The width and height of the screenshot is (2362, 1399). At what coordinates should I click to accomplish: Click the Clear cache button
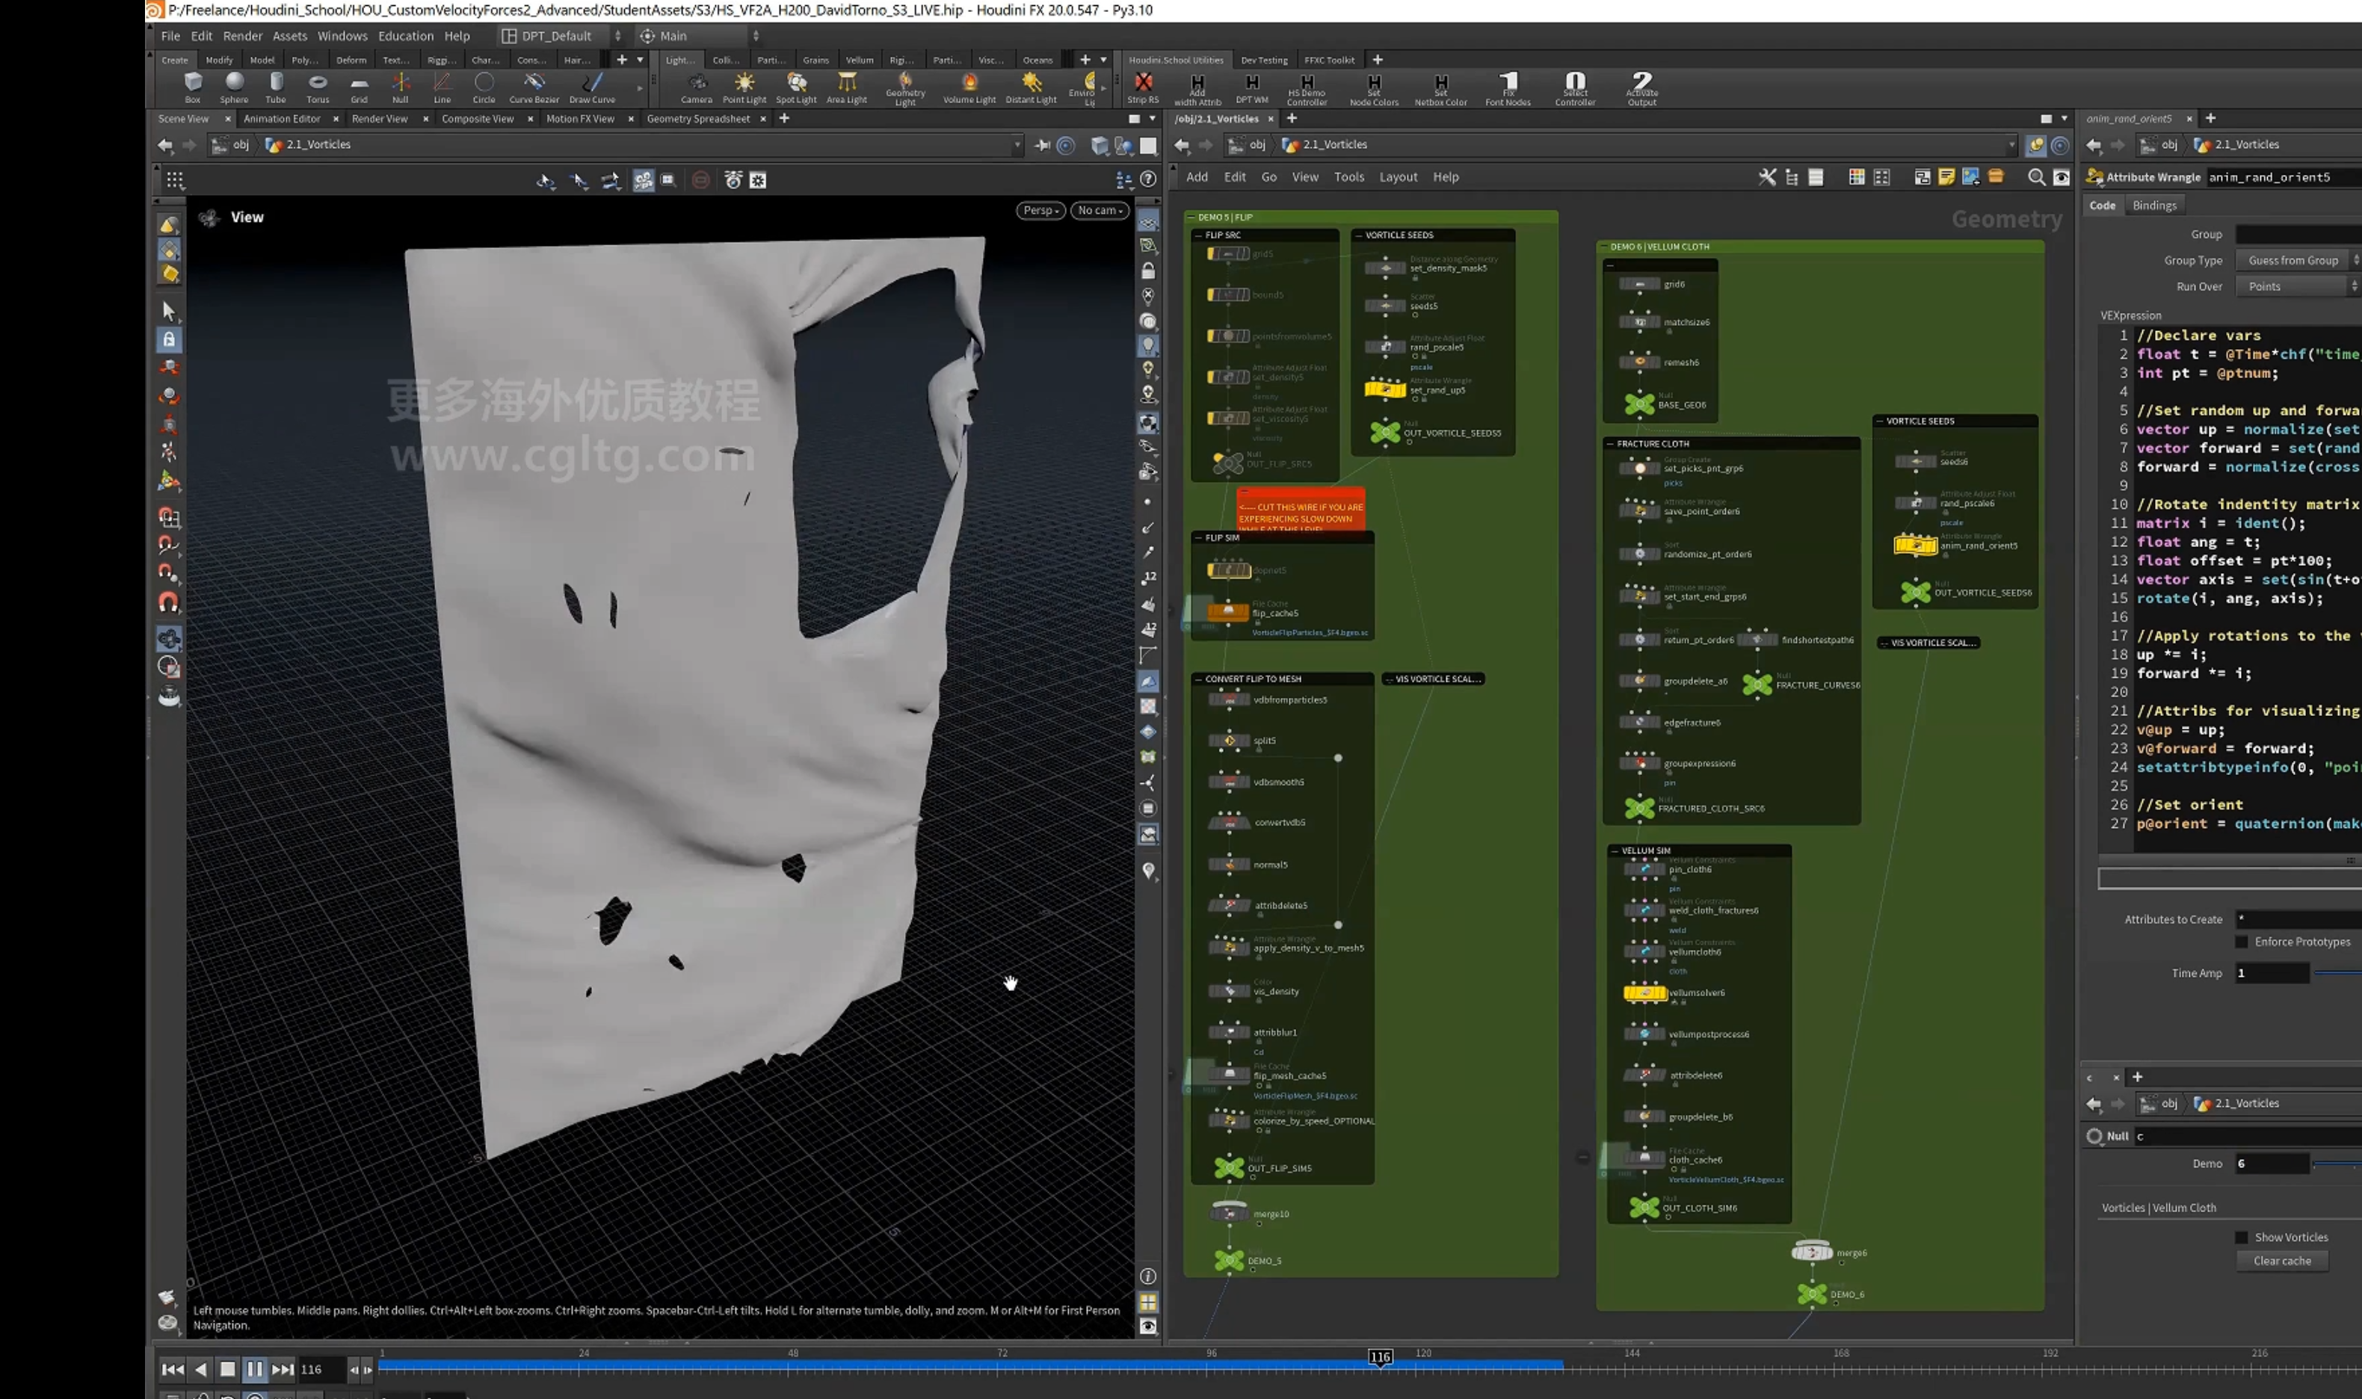point(2282,1261)
